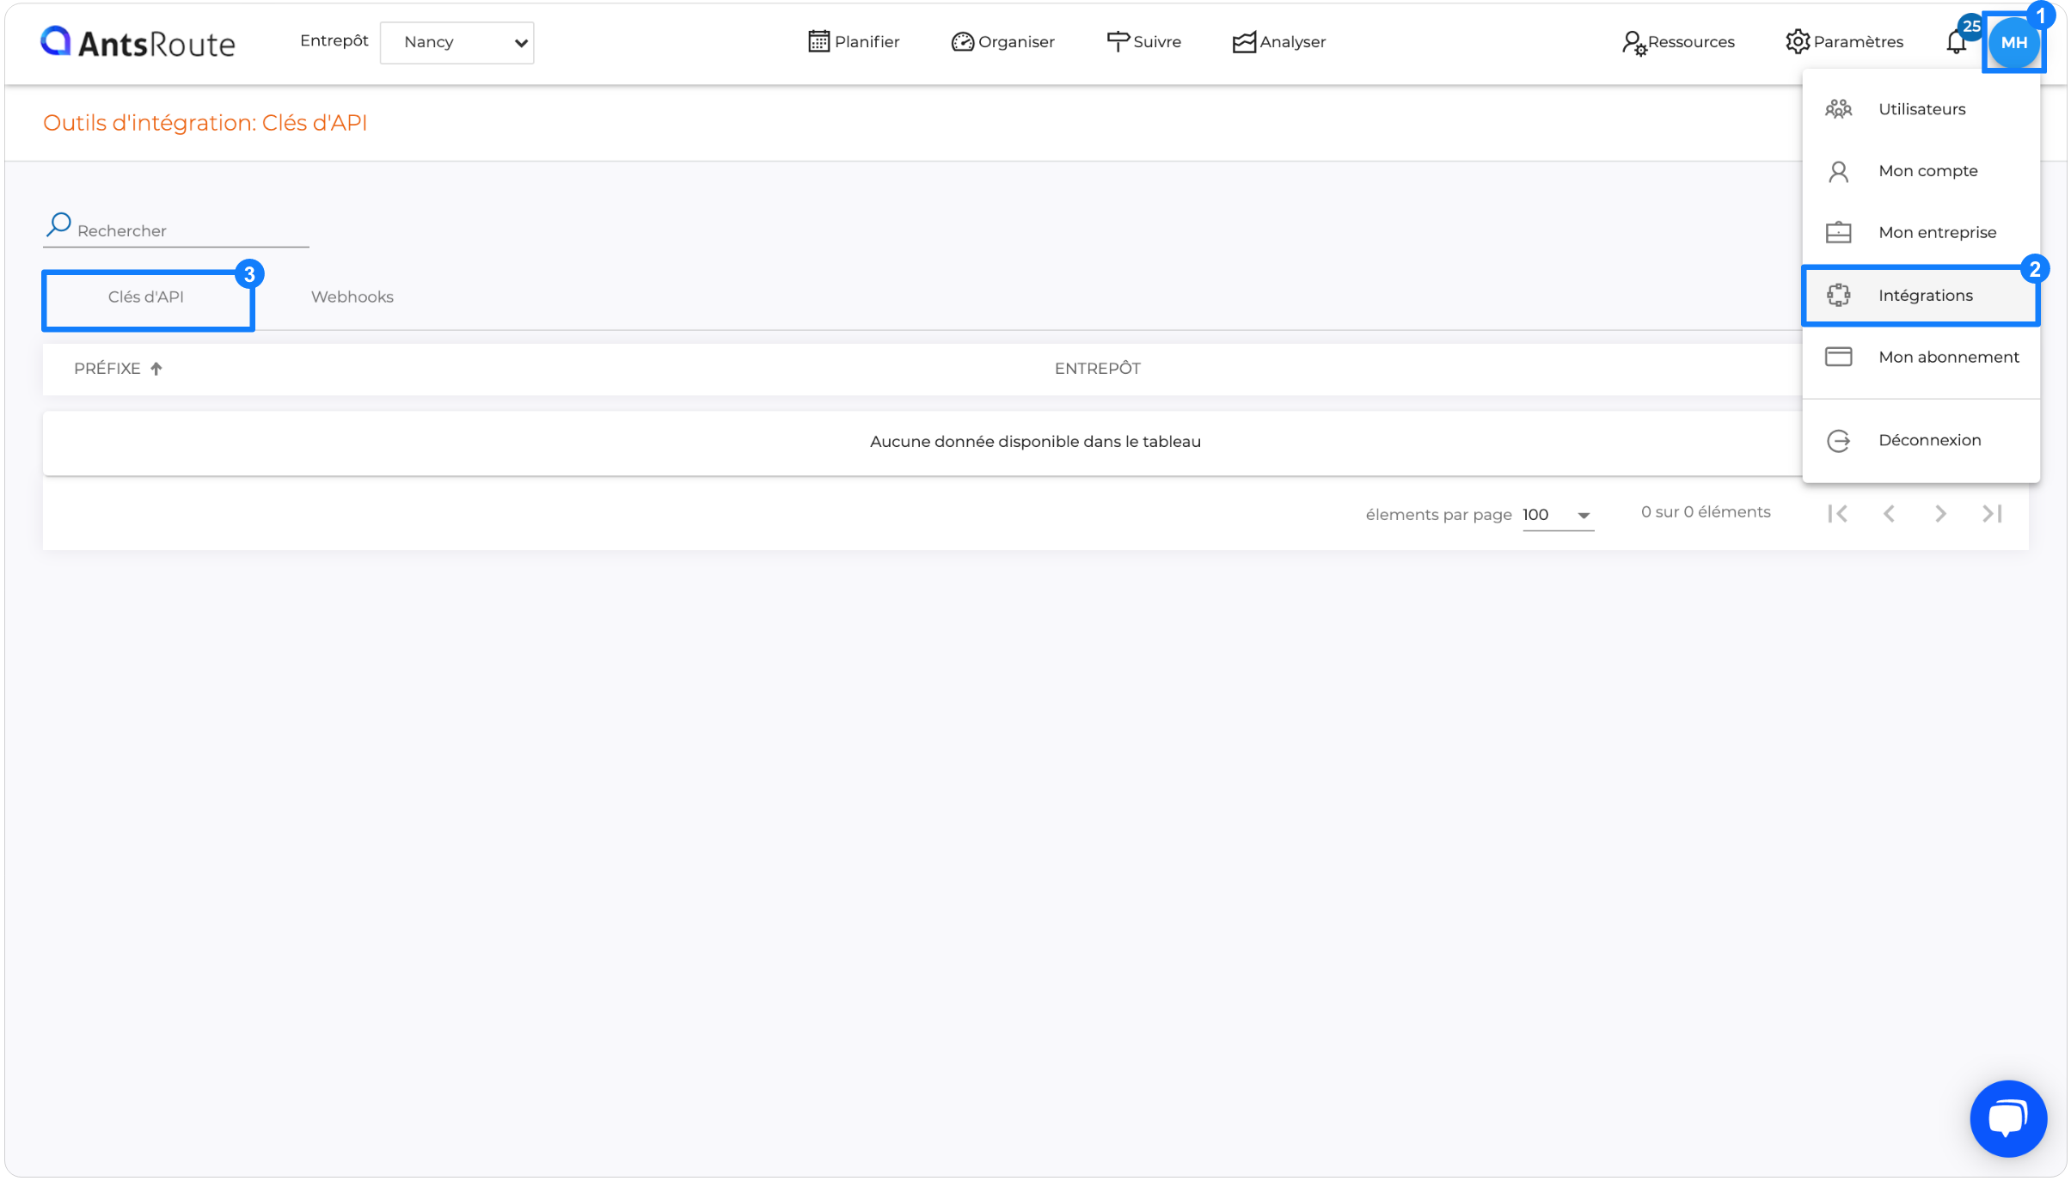
Task: Click the Analyser chart icon
Action: (1244, 42)
